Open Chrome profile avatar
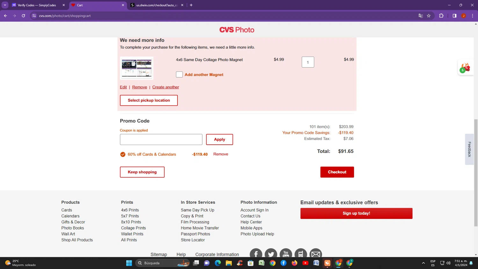478x269 pixels. [463, 16]
